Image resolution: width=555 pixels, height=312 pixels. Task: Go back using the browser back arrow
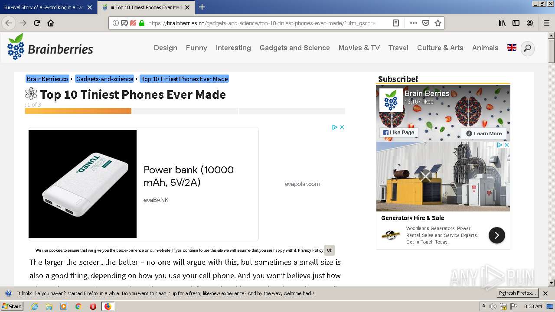[x=9, y=23]
